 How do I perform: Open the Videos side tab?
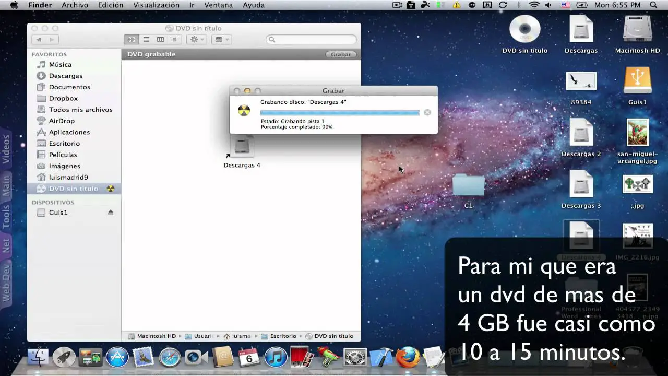[x=6, y=149]
